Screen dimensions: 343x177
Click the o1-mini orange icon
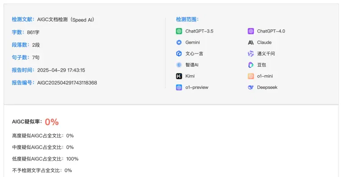[251, 76]
